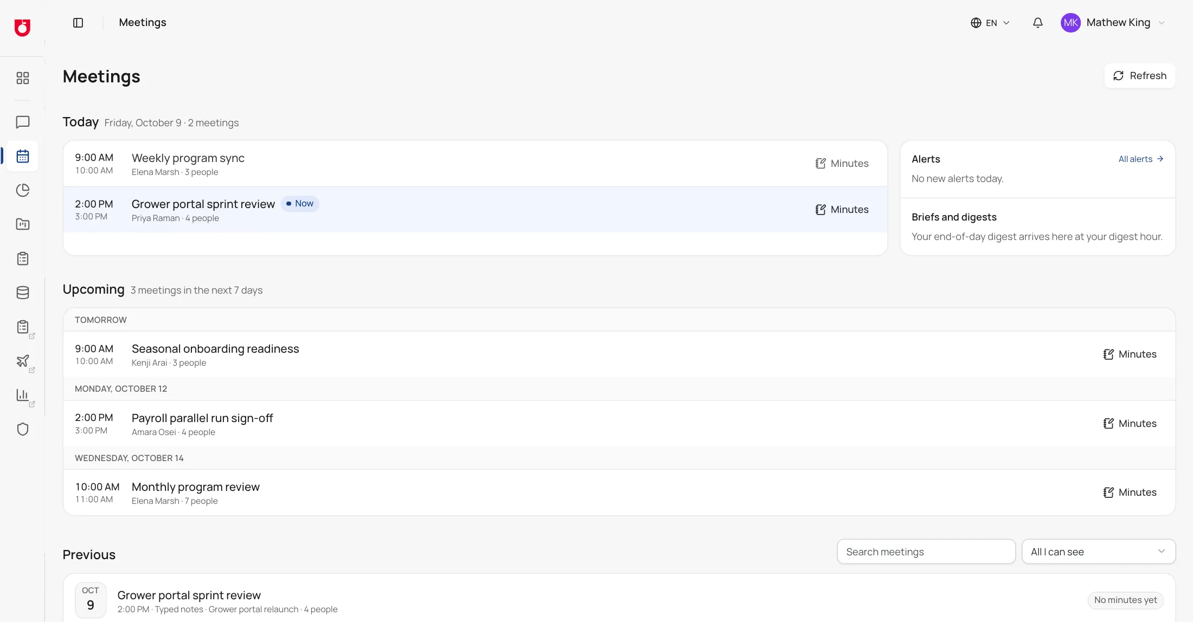Viewport: 1193px width, 622px height.
Task: Open the Monthly program review meeting row
Action: (x=619, y=493)
